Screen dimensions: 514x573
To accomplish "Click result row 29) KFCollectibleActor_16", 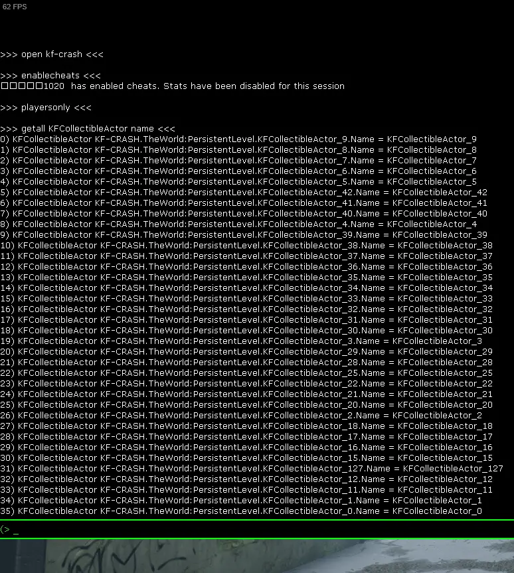I will tap(246, 447).
